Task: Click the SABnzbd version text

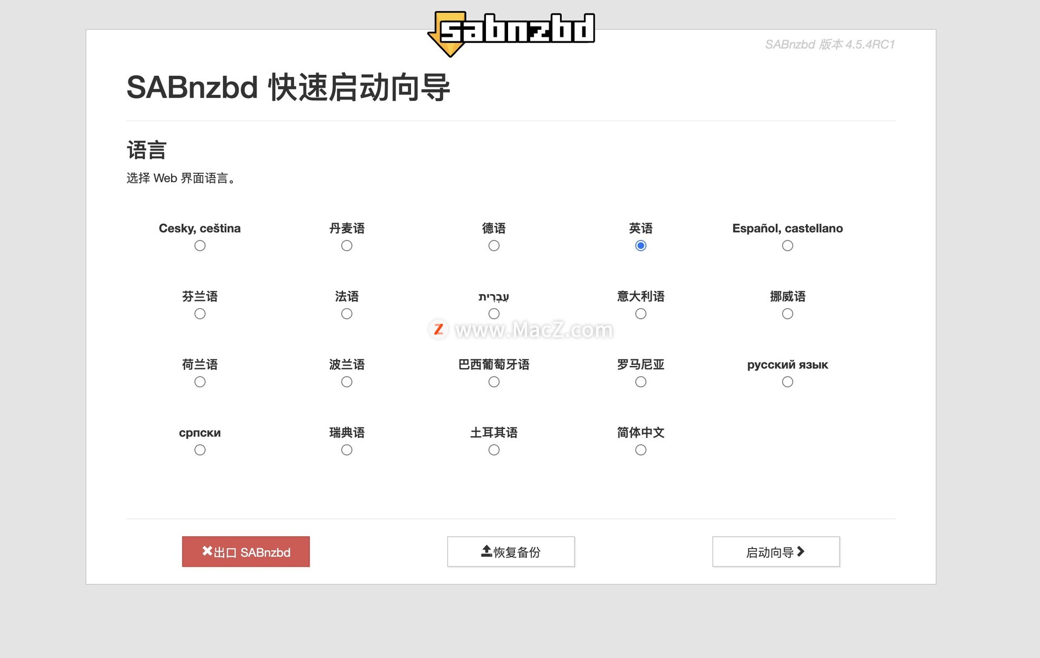Action: [829, 44]
